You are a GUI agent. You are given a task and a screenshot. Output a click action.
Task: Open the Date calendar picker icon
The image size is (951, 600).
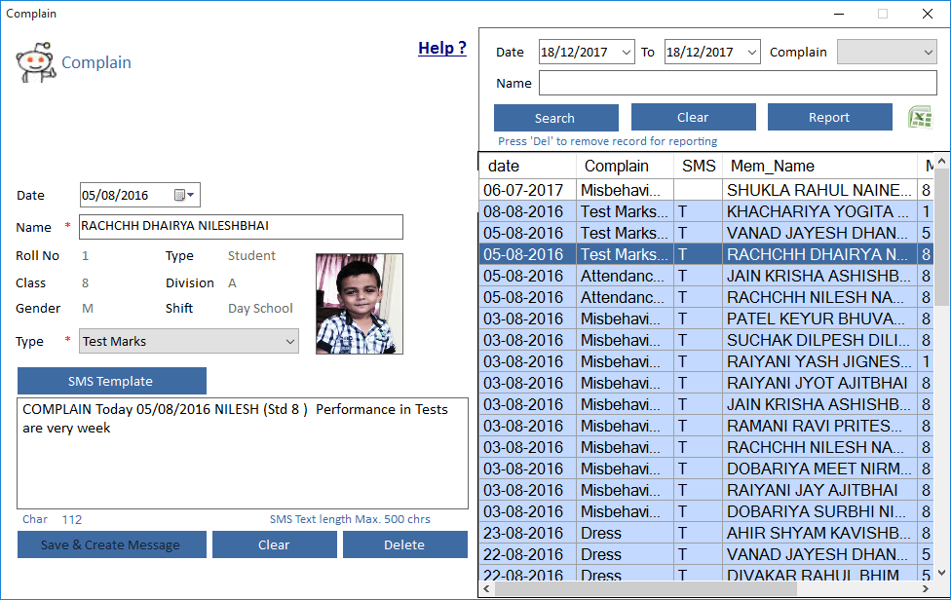pos(184,195)
